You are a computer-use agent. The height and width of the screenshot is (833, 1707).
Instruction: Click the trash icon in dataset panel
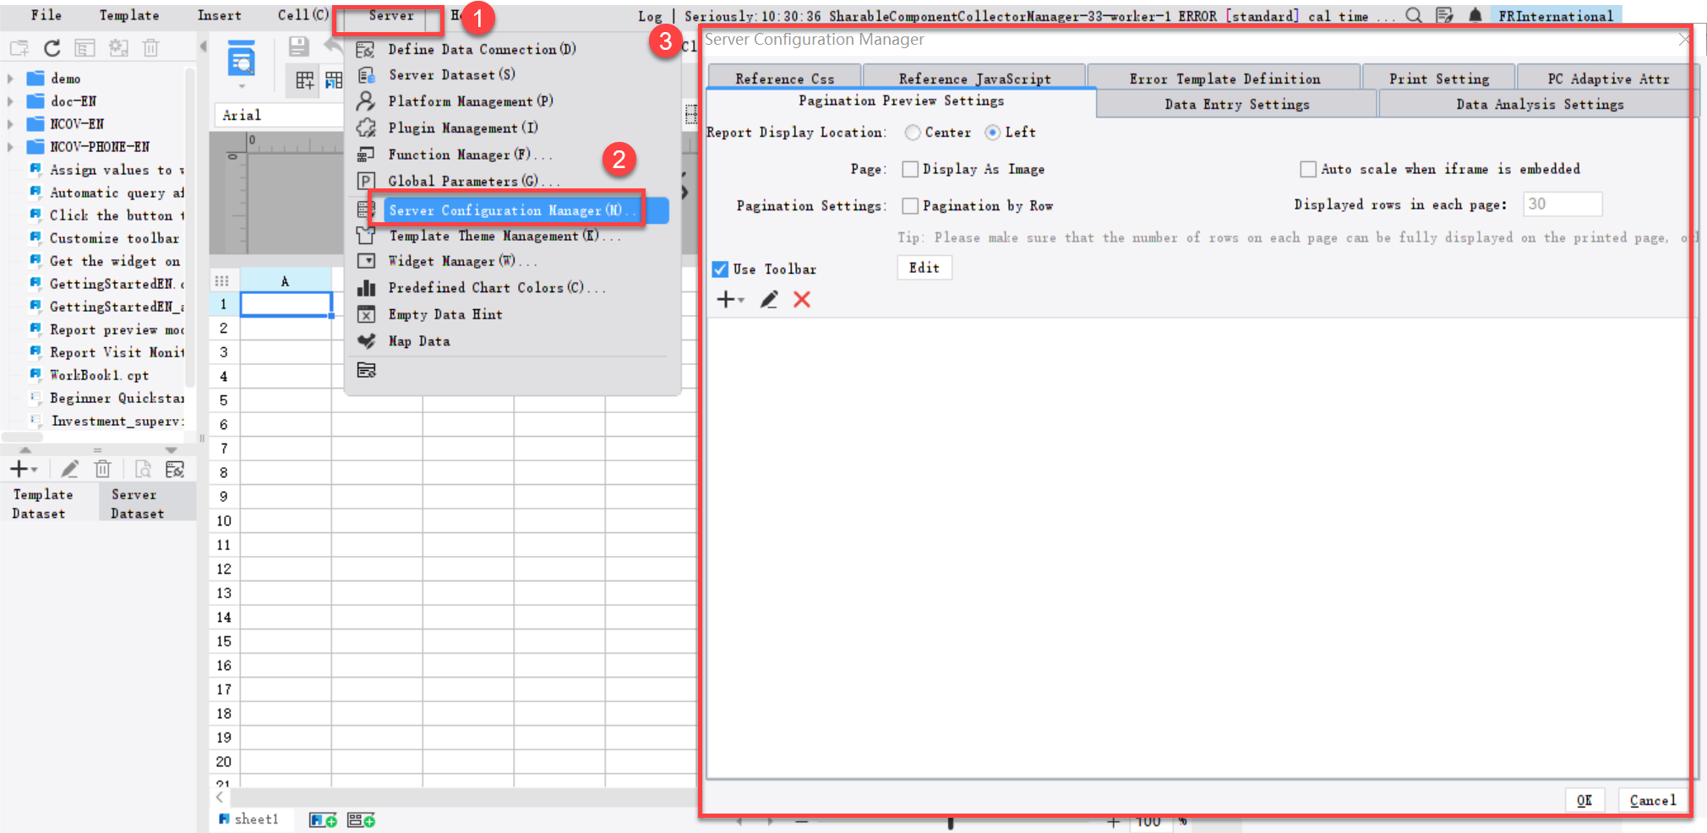click(x=103, y=469)
